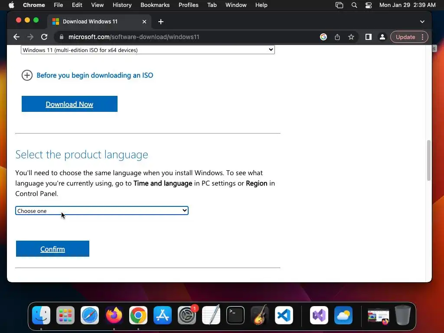Open the tab search chevron
This screenshot has width=444, height=333.
(422, 22)
